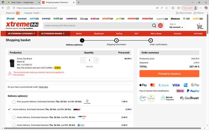Open Men's shoes menu item
Screen dimensions: 209x130
tap(156, 33)
